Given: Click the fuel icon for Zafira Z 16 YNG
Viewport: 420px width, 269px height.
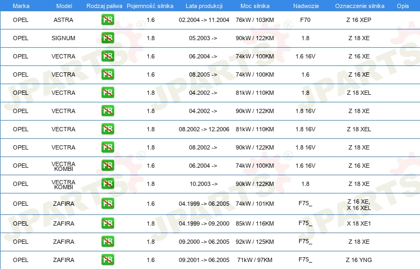Looking at the screenshot, I should coord(107,260).
